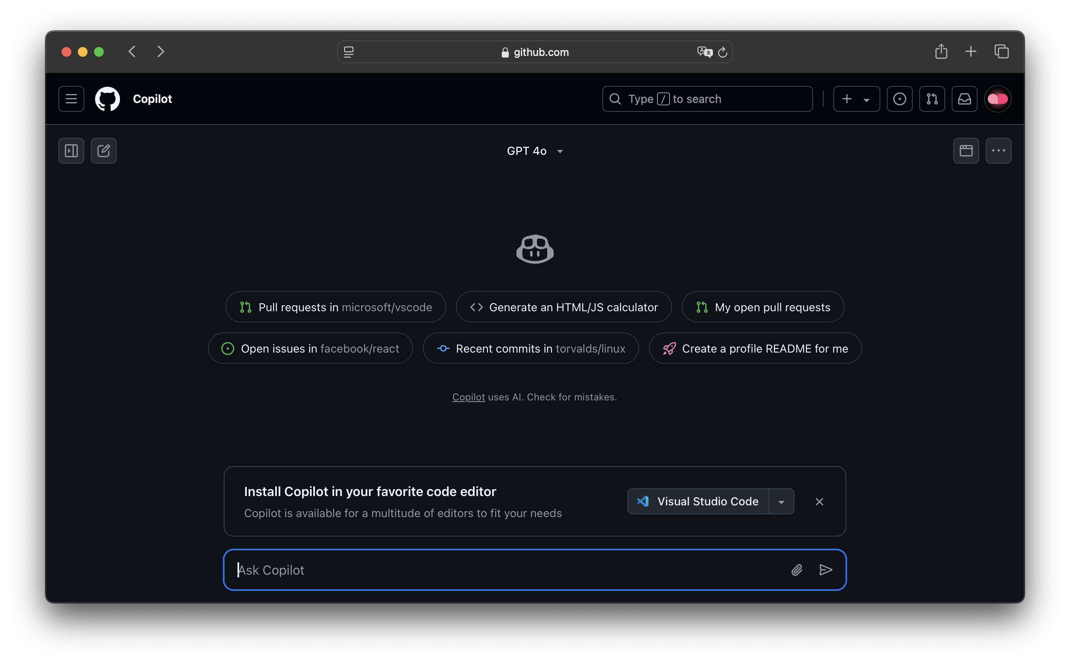Expand the GPT 4o model selector

coord(535,151)
